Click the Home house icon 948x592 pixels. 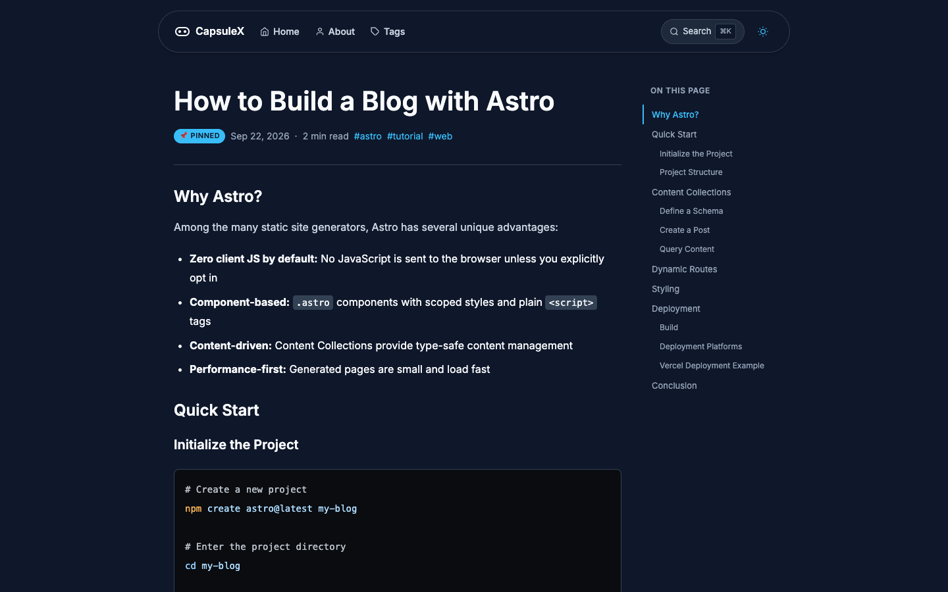(265, 32)
